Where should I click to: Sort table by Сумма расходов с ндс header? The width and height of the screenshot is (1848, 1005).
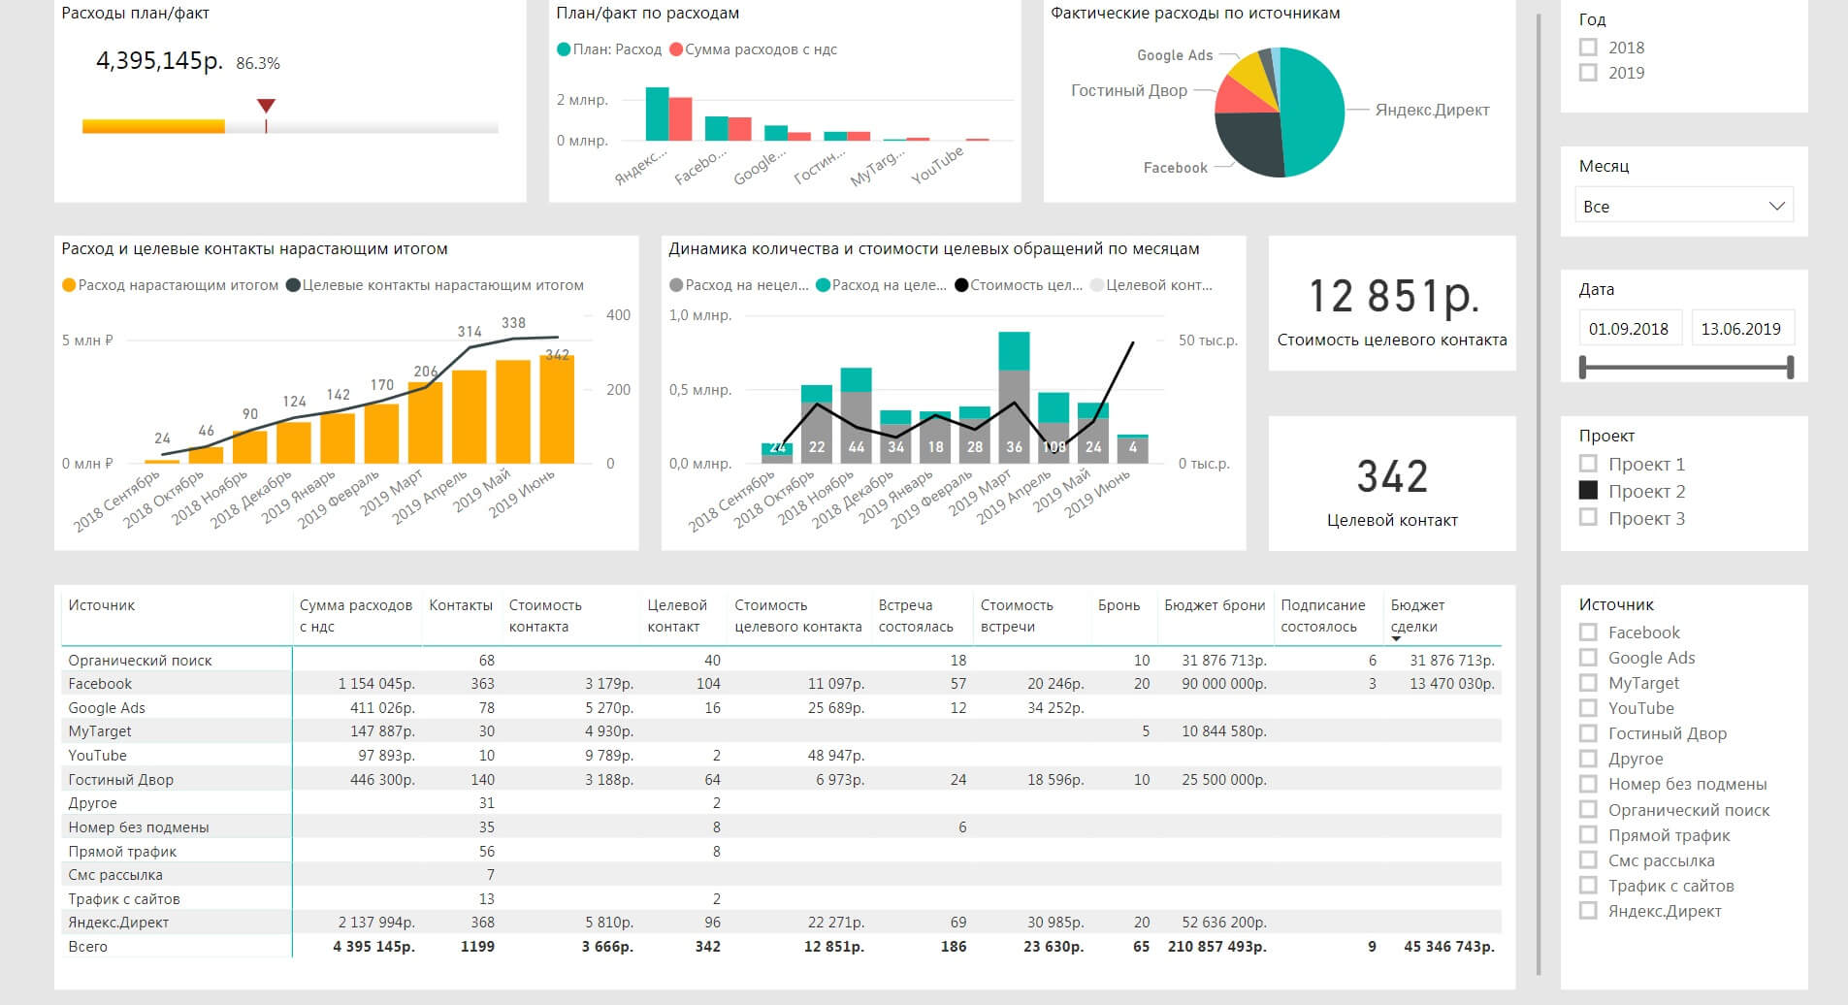click(x=355, y=615)
